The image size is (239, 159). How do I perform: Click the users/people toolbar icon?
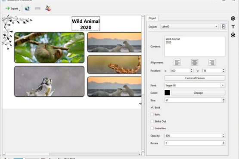pyautogui.click(x=48, y=8)
